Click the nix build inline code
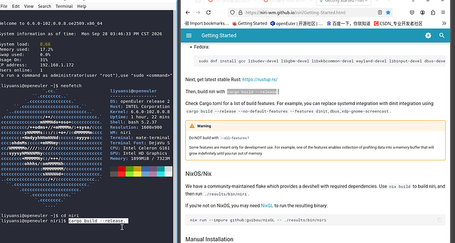Image resolution: width=455 pixels, height=243 pixels. point(400,187)
